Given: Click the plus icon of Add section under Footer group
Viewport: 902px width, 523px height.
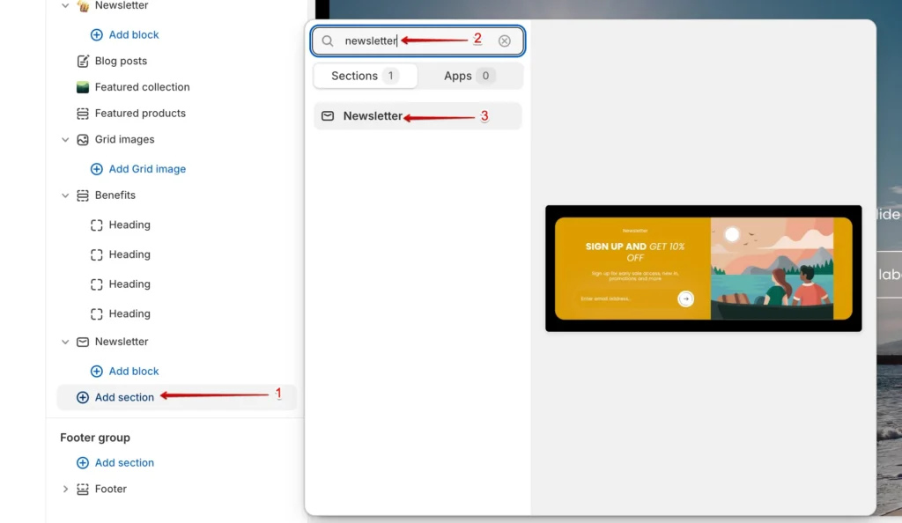Looking at the screenshot, I should [83, 462].
